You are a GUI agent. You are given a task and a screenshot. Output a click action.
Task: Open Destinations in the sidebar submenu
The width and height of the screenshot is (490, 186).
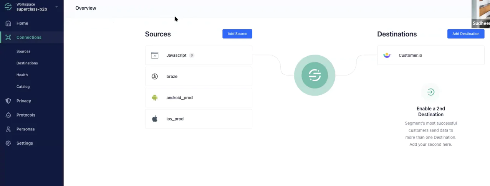[x=27, y=63]
